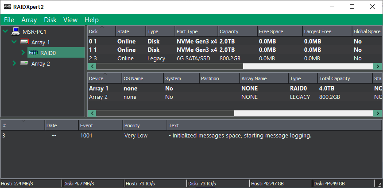383x188 pixels.
Task: Collapse the MSR-PC1 tree node
Action: click(5, 31)
